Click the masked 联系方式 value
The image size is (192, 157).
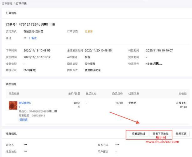[x=117, y=145]
